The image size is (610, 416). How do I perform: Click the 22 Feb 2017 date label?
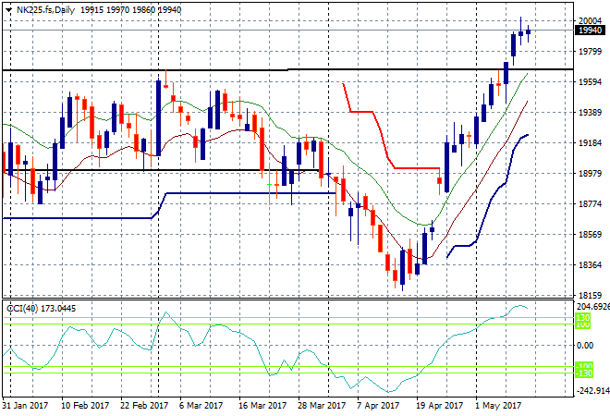[144, 406]
